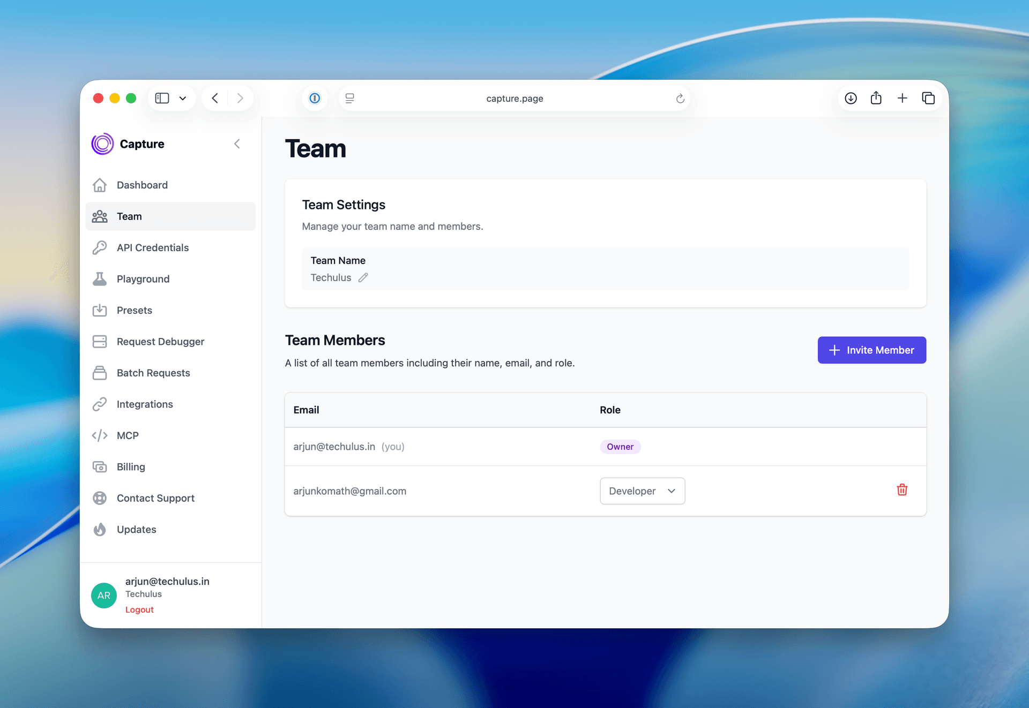Viewport: 1029px width, 708px height.
Task: Open the 1Password extension icon
Action: 315,98
